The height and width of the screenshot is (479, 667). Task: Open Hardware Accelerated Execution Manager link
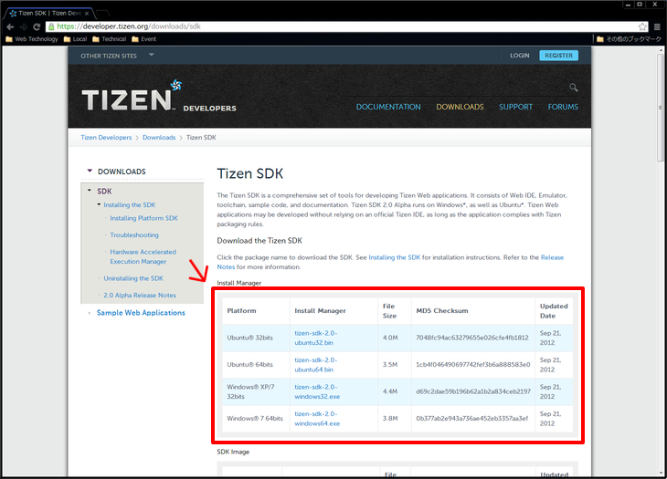(x=143, y=256)
